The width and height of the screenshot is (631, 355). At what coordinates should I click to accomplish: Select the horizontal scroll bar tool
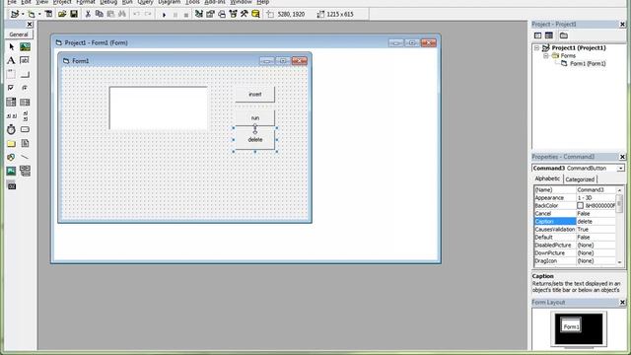point(11,116)
